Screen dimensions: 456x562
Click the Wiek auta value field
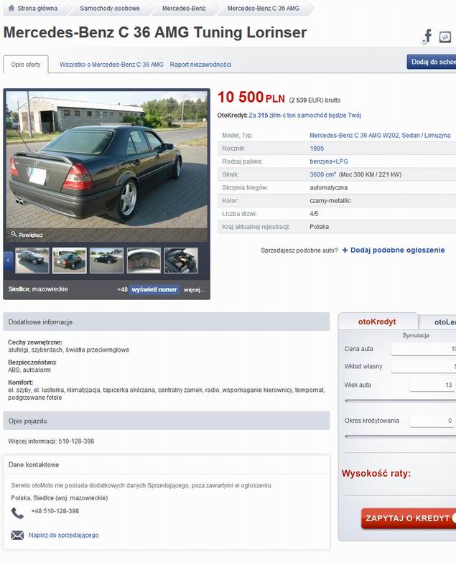[432, 385]
